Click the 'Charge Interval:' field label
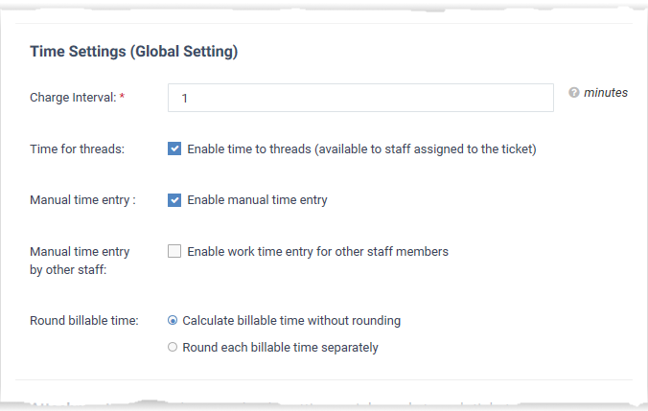Screen dimensions: 648x411 click(x=73, y=98)
